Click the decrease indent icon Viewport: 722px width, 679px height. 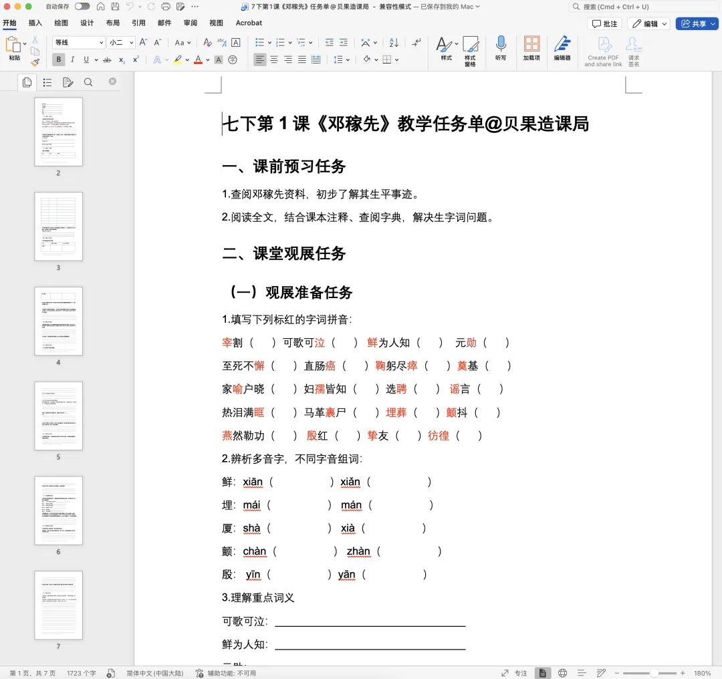pyautogui.click(x=329, y=42)
